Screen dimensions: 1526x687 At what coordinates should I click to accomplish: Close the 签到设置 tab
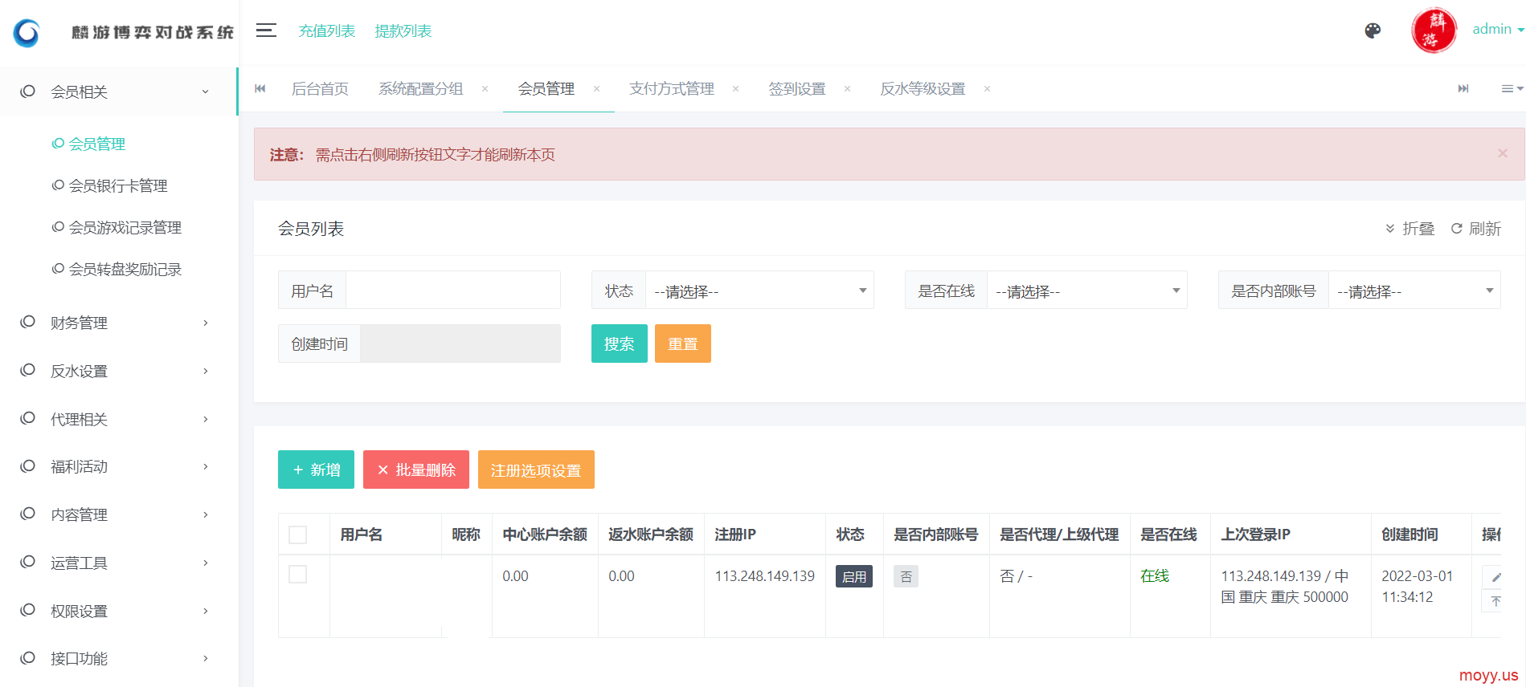pyautogui.click(x=847, y=88)
